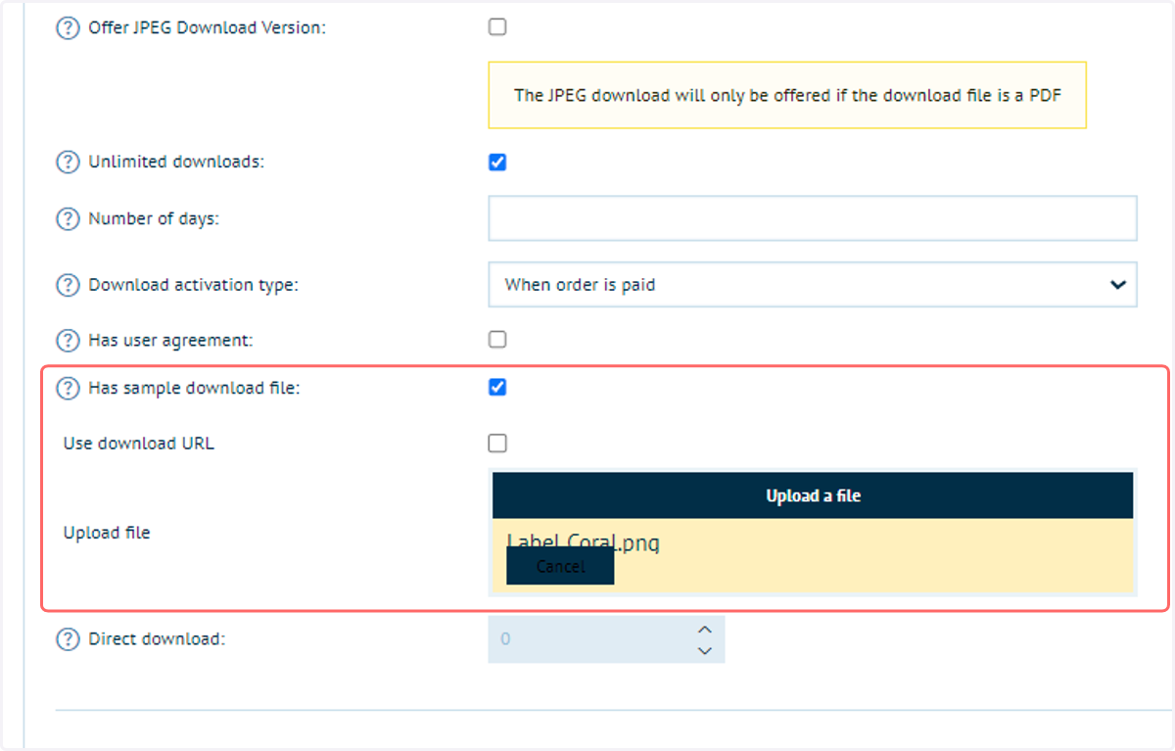This screenshot has height=751, width=1175.
Task: Click the Label_Coral.png file name
Action: tap(584, 542)
